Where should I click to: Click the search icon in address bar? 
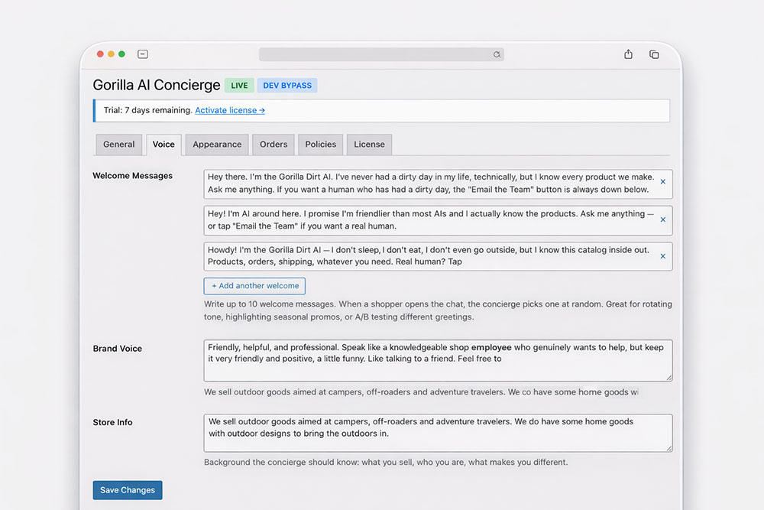coord(497,54)
